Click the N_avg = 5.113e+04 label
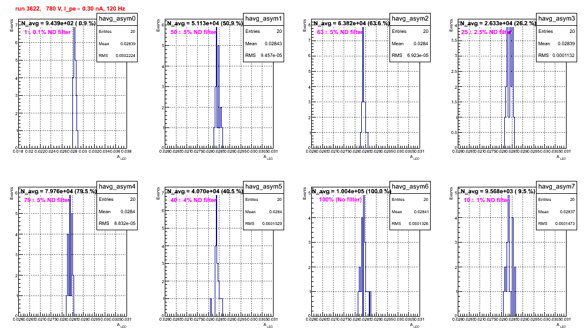Screen dimensions: 586x336 tap(205, 23)
